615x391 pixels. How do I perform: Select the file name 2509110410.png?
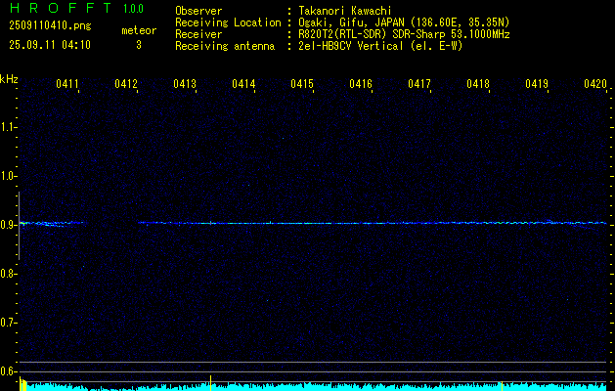tap(50, 25)
